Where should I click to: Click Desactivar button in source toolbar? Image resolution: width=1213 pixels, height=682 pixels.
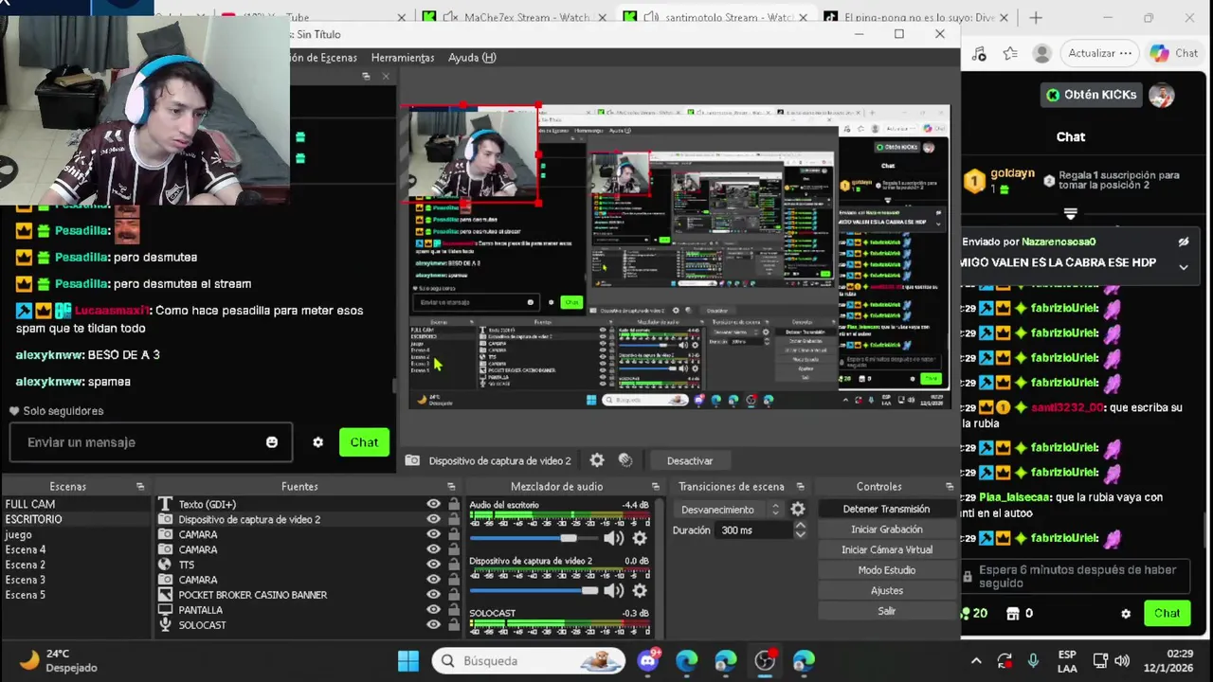coord(690,460)
